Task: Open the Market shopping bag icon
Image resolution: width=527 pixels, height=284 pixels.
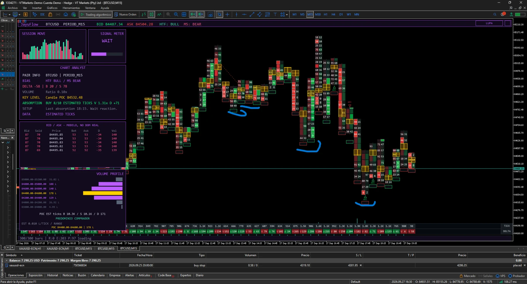Action: [x=50, y=14]
